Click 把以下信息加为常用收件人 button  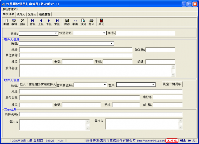(x=38, y=84)
